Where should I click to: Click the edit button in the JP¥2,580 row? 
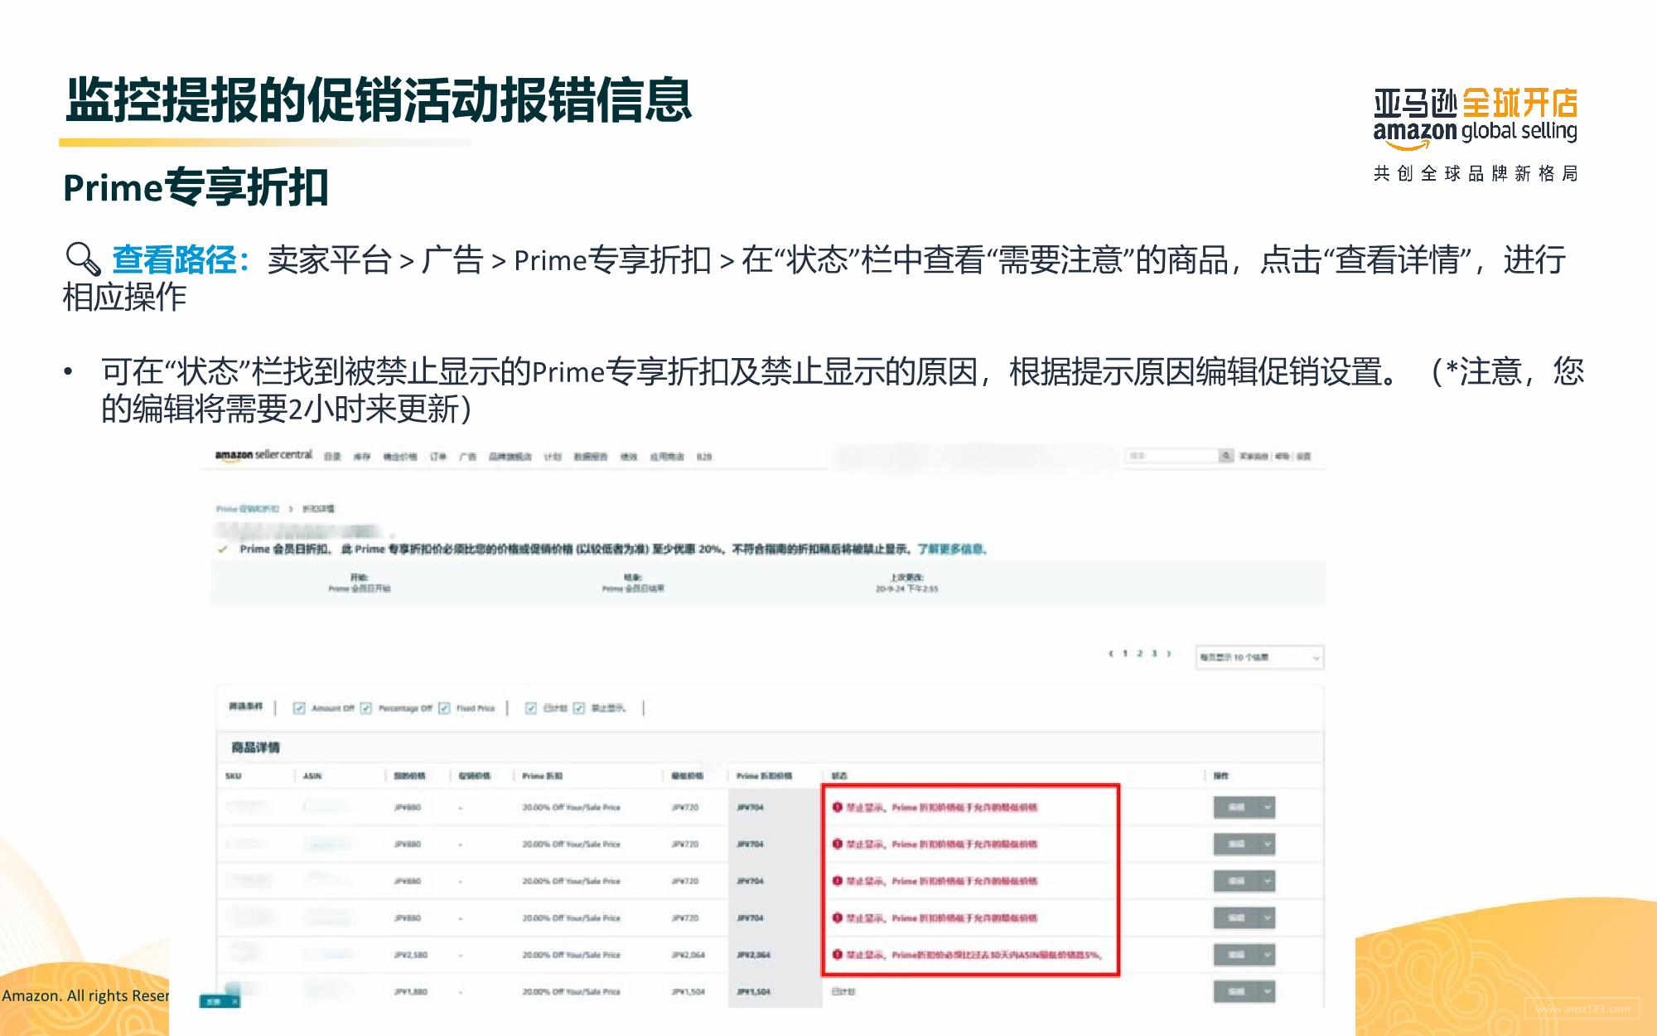pos(1236,955)
